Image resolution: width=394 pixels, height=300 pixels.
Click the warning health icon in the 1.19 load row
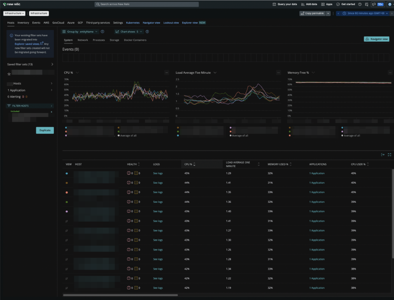pos(136,288)
